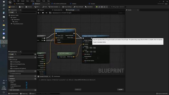This screenshot has width=169, height=95.
Task: Click Source Control Off status icon
Action: (x=157, y=94)
